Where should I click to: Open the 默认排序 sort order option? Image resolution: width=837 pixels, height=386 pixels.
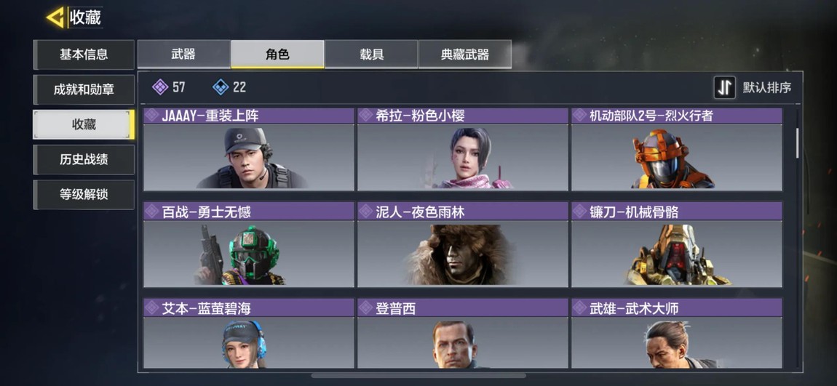coord(767,88)
